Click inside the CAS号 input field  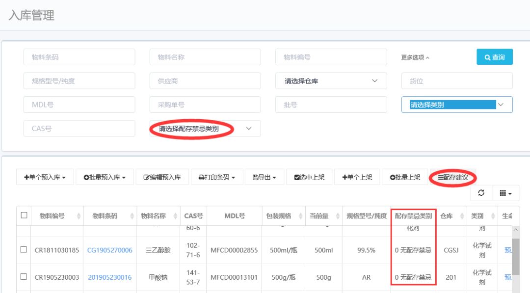point(79,128)
